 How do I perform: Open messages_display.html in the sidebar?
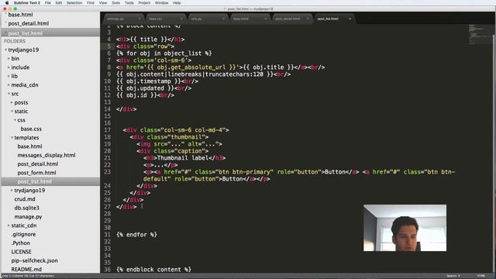coord(46,155)
